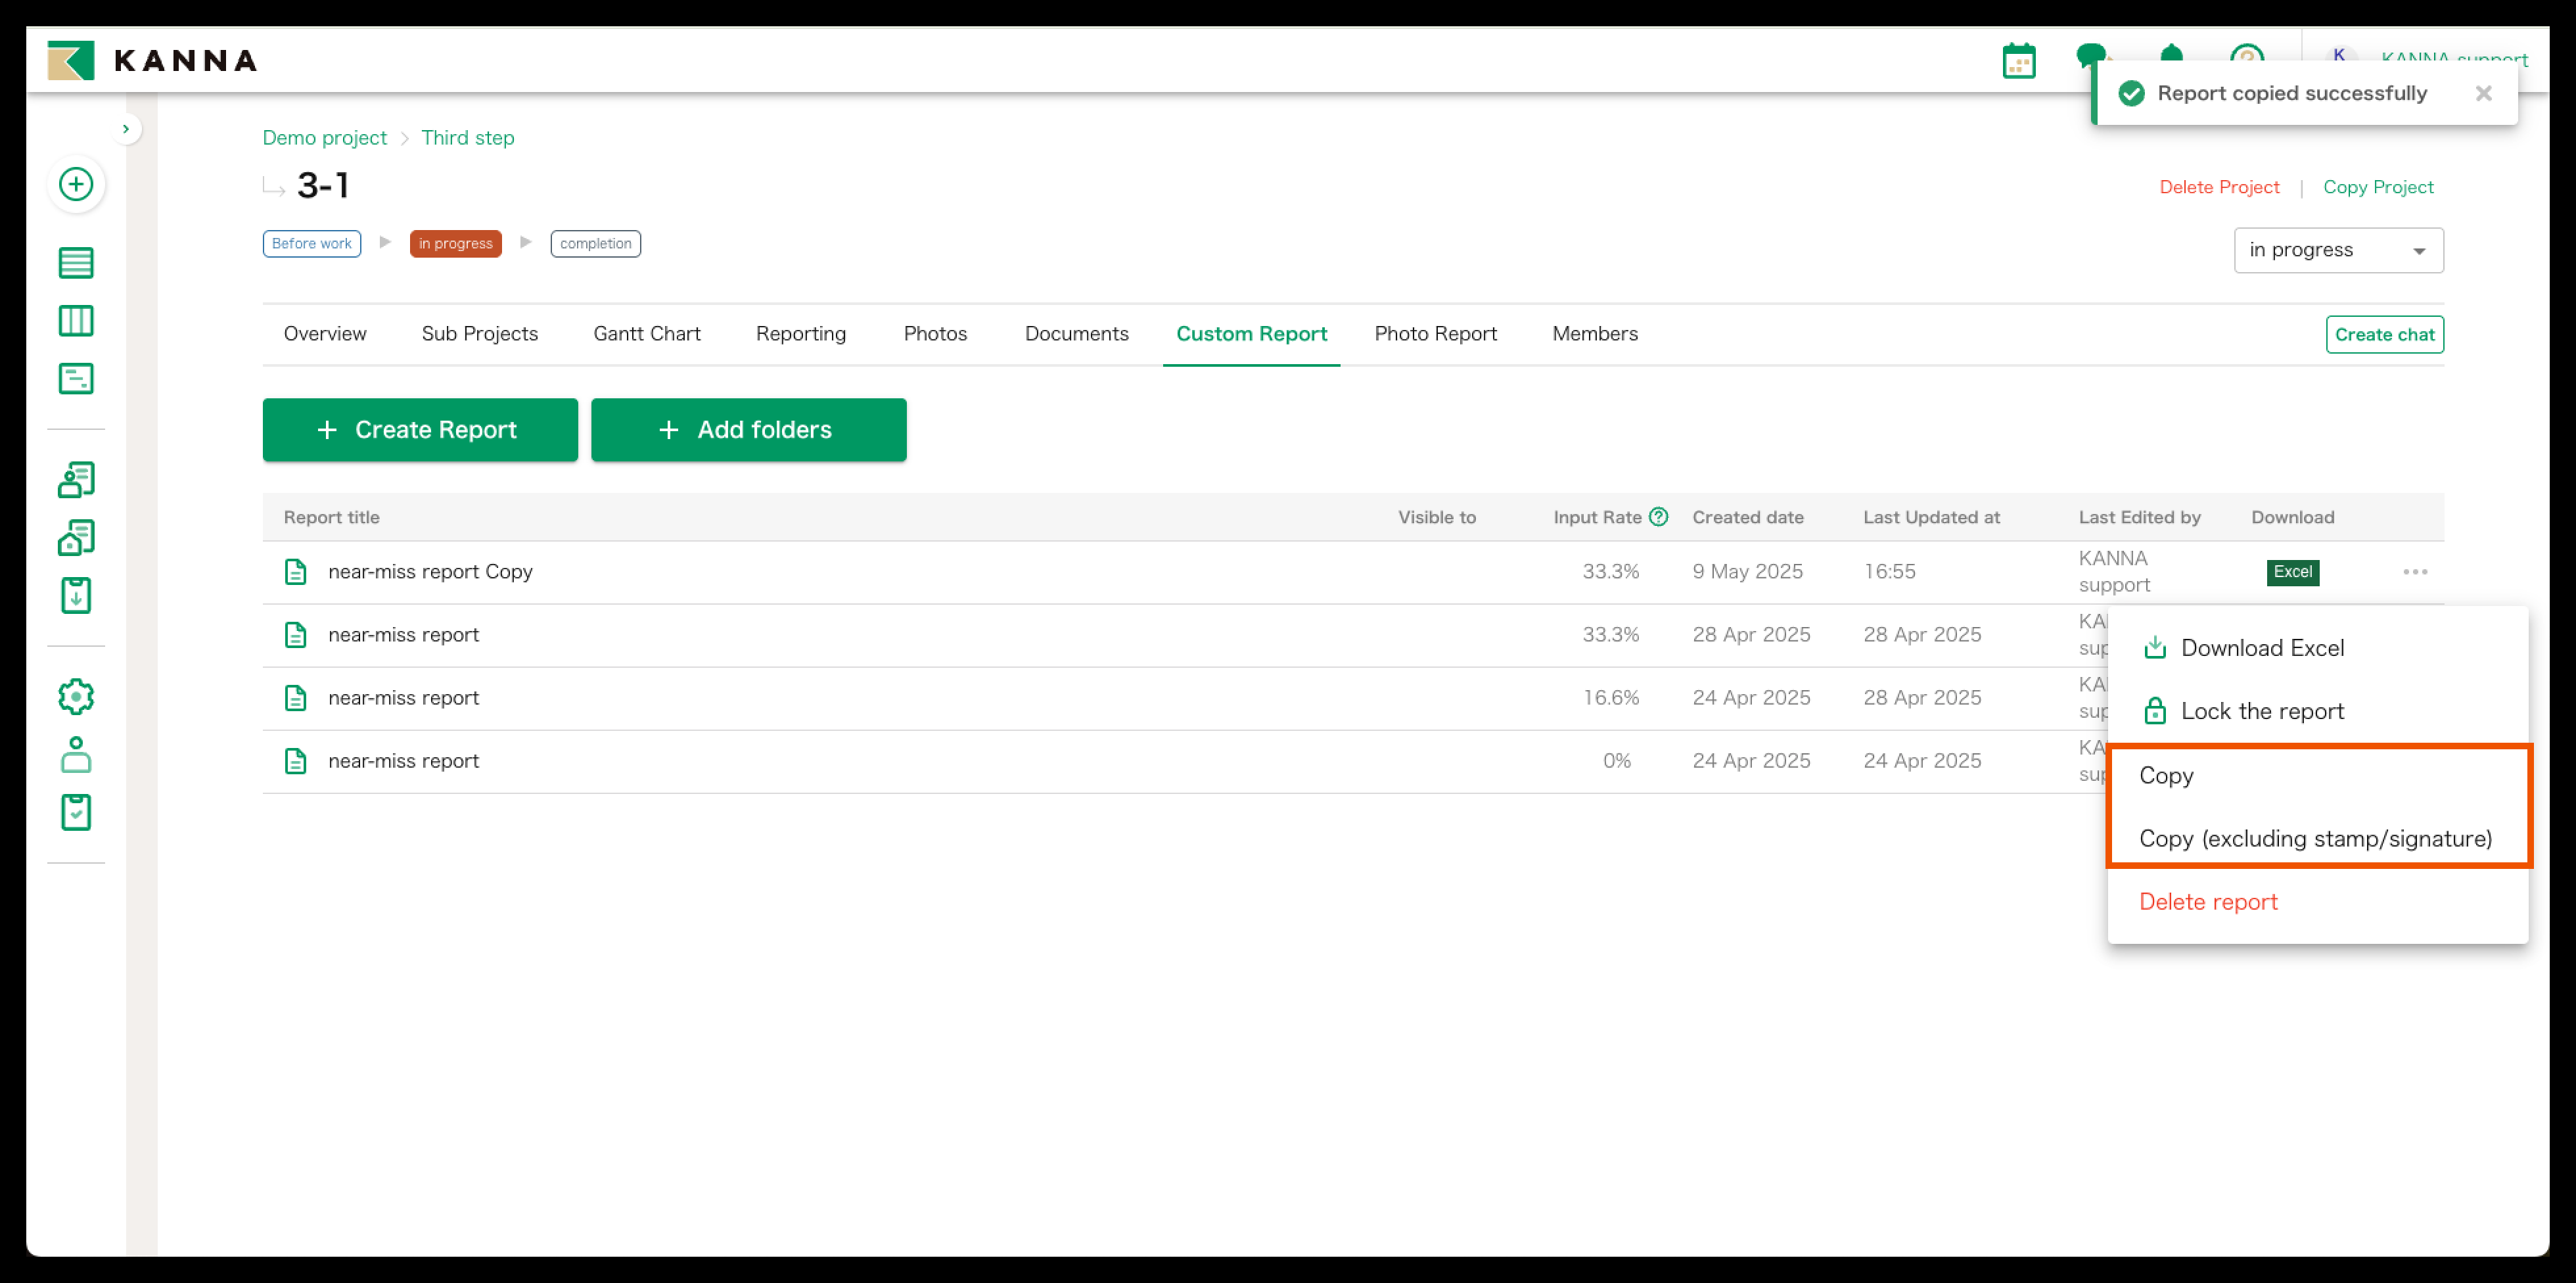
Task: Open three-dots menu for near-miss report Copy
Action: pos(2414,572)
